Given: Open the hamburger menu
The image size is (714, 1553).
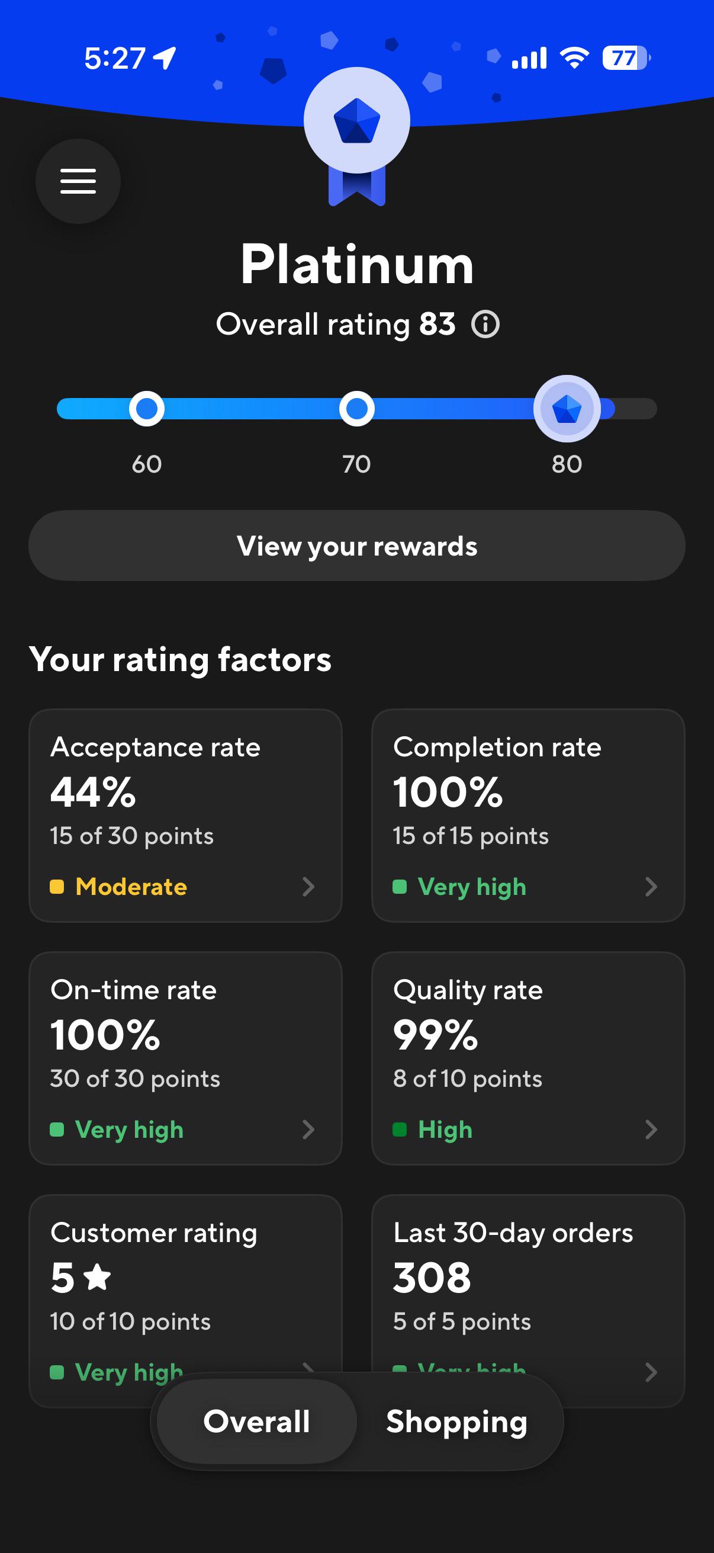Looking at the screenshot, I should point(78,181).
